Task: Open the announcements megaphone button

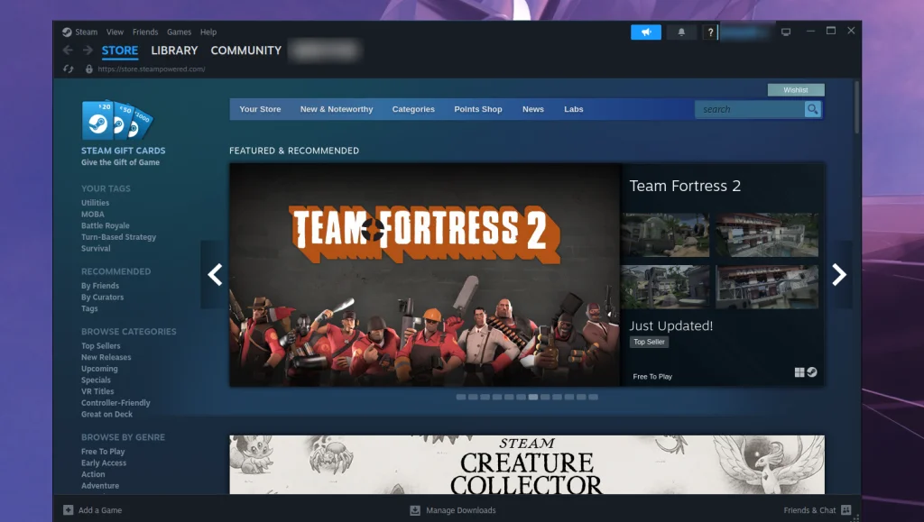Action: pyautogui.click(x=646, y=32)
